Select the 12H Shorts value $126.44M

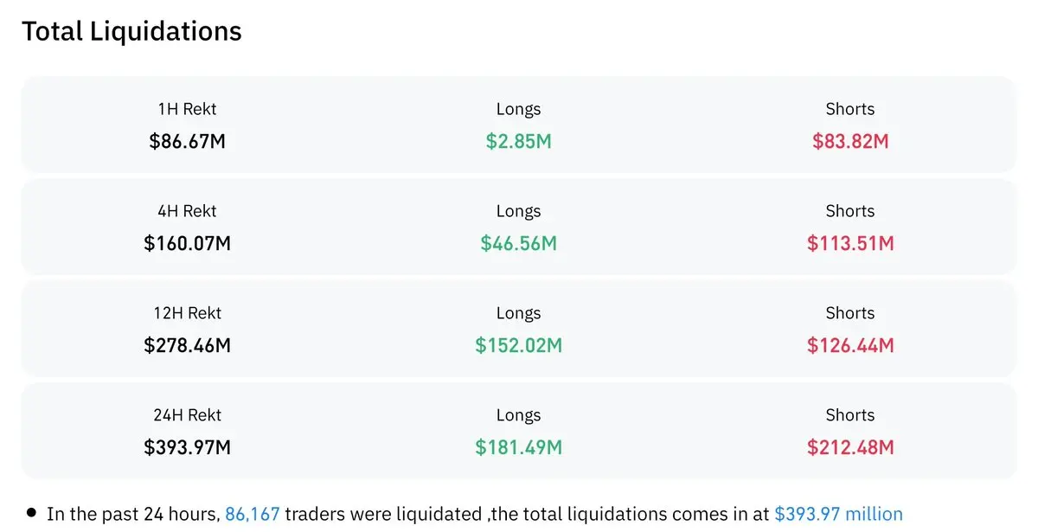coord(850,345)
